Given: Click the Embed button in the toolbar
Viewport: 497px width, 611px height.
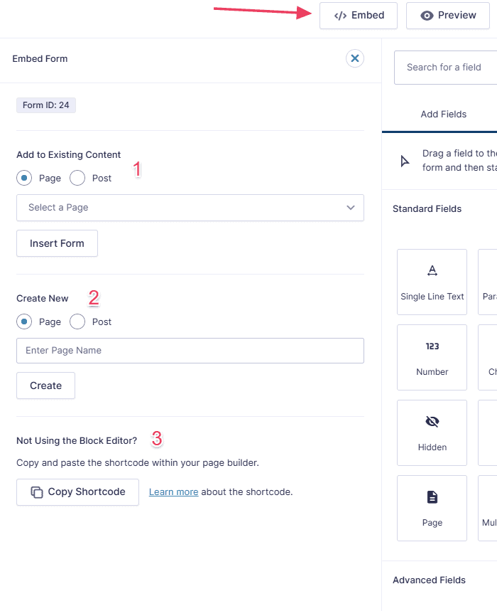Looking at the screenshot, I should [x=358, y=16].
